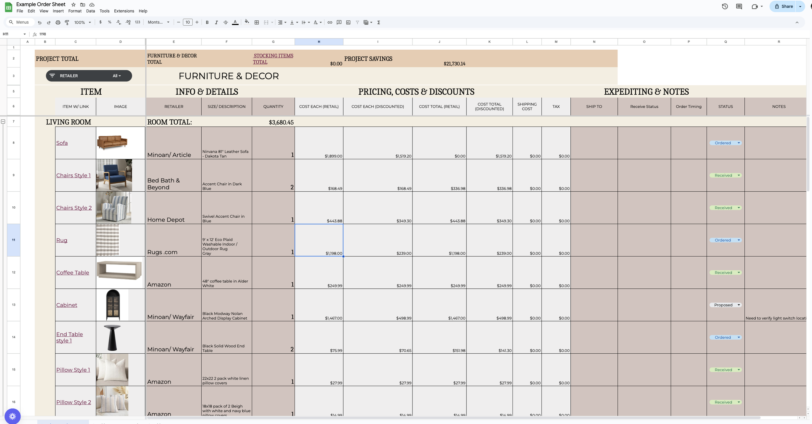Click the Share button
This screenshot has width=812, height=424.
pos(783,6)
